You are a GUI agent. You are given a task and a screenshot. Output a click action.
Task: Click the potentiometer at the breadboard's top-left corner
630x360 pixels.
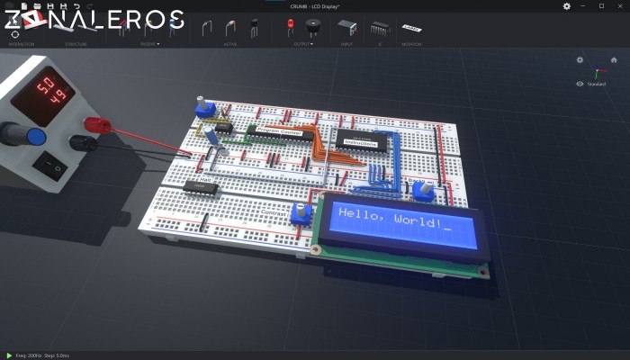(205, 107)
